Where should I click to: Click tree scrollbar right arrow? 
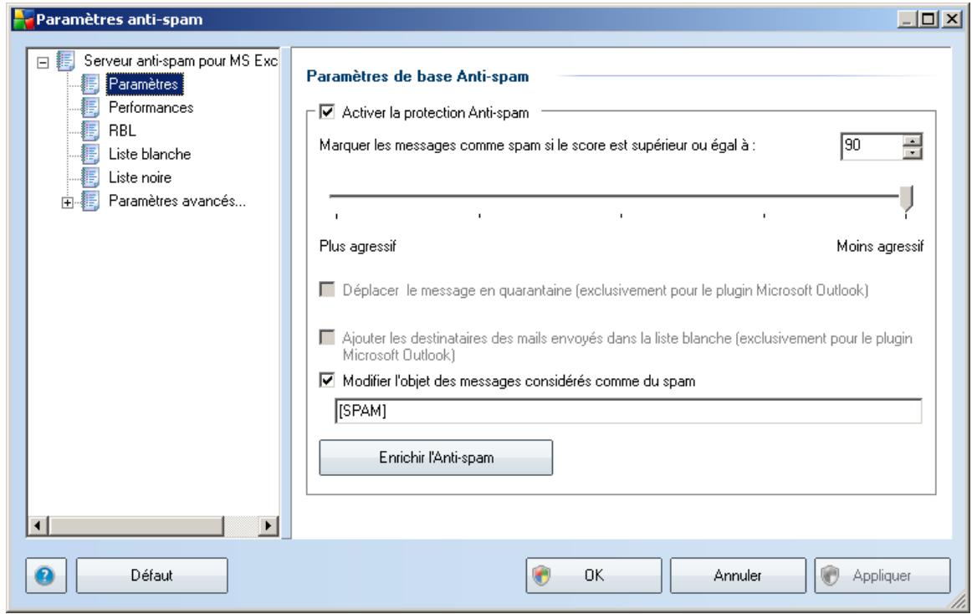point(267,526)
